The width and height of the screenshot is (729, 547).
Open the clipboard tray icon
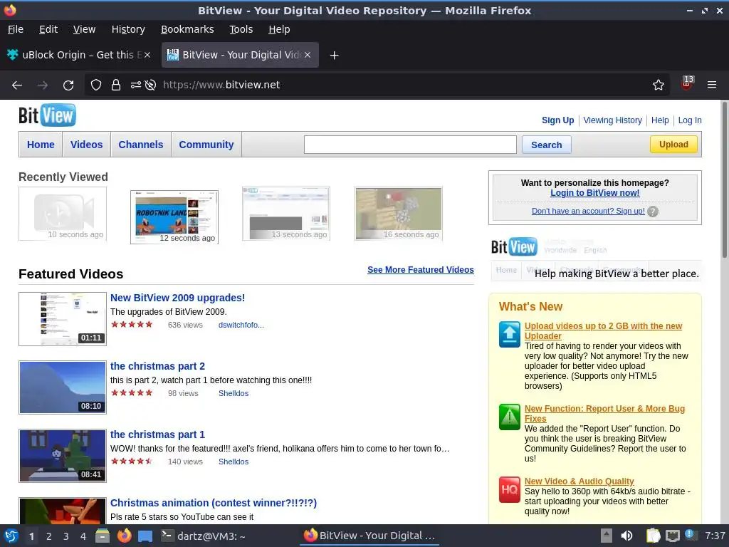tap(654, 536)
